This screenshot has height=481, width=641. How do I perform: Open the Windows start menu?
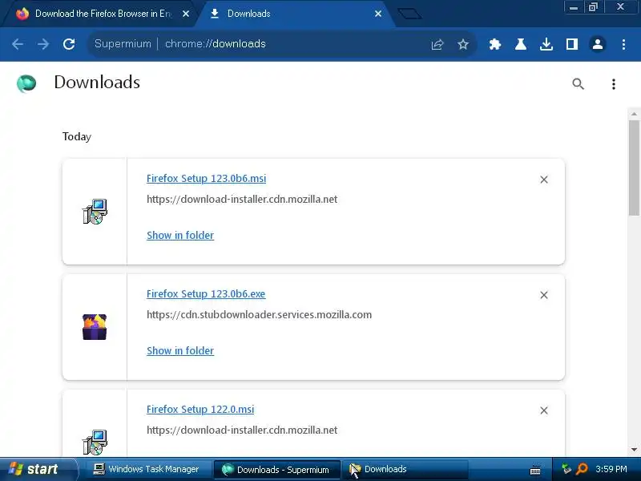(x=38, y=469)
